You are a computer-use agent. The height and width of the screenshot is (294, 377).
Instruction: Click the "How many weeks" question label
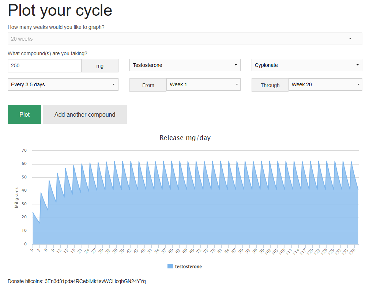56,27
